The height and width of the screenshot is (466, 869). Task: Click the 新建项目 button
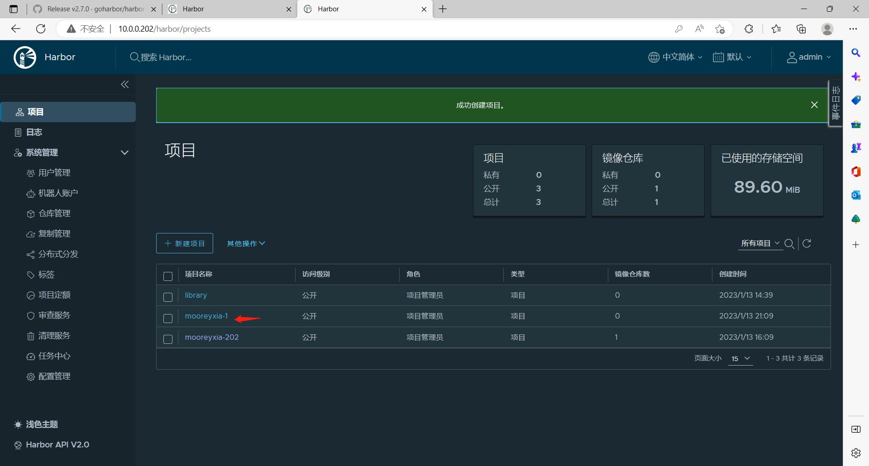(185, 243)
